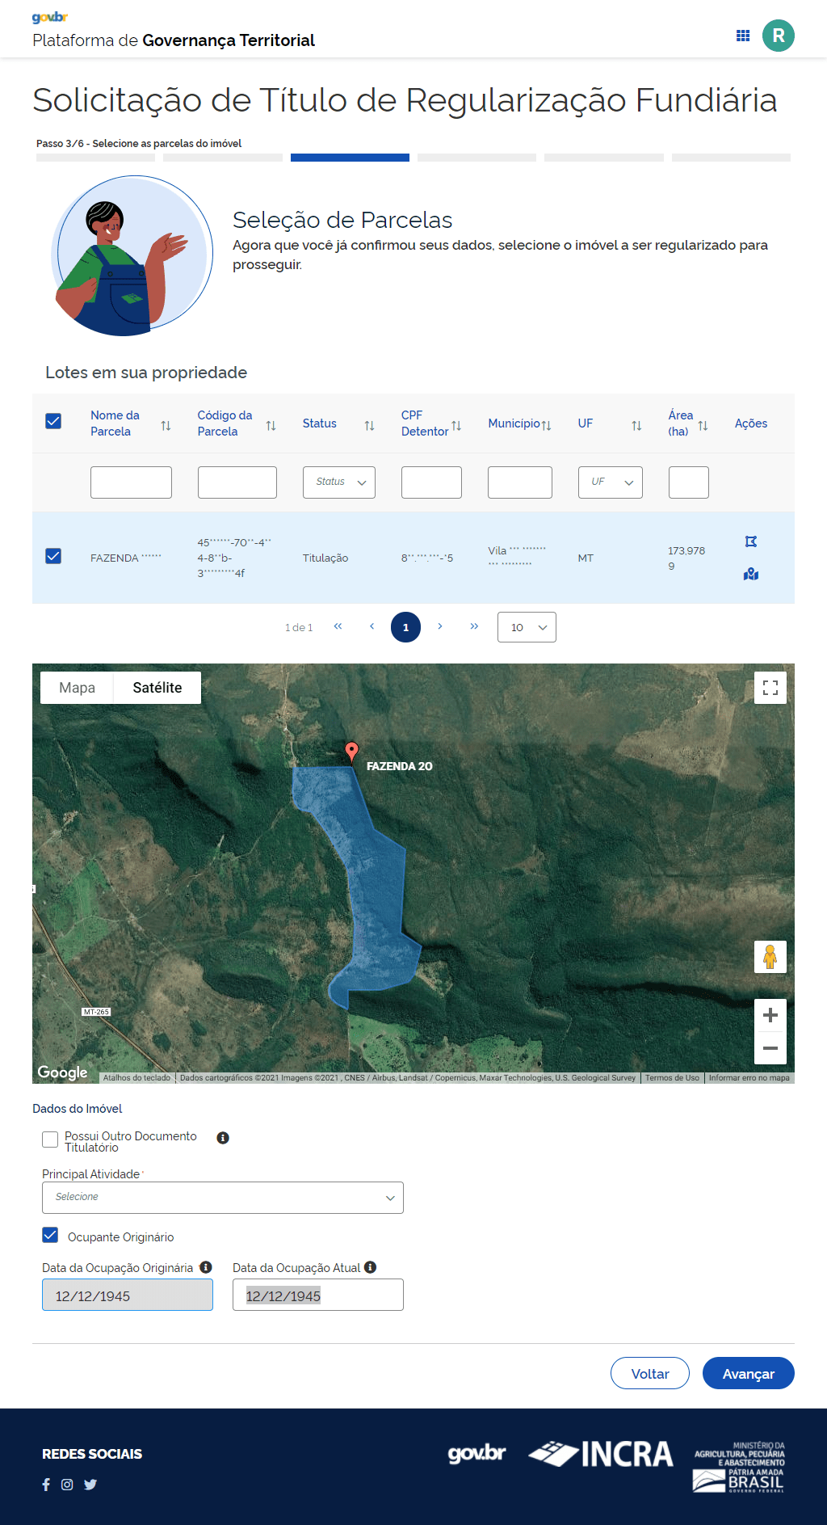
Task: Zoom in on the map
Action: (770, 1015)
